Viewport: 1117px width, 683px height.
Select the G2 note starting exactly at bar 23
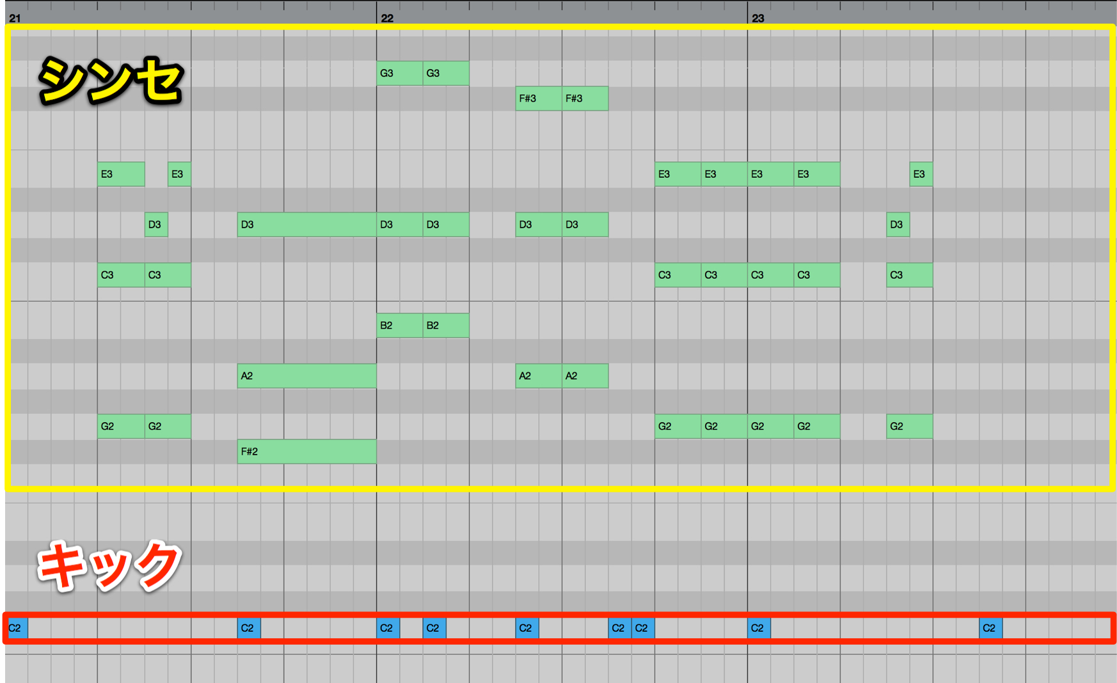[771, 427]
